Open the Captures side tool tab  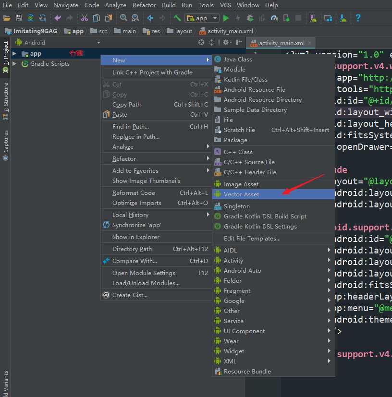(5, 145)
